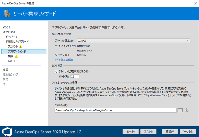Close the Azure DevOps Server dialog
The height and width of the screenshot is (137, 199).
(x=196, y=3)
